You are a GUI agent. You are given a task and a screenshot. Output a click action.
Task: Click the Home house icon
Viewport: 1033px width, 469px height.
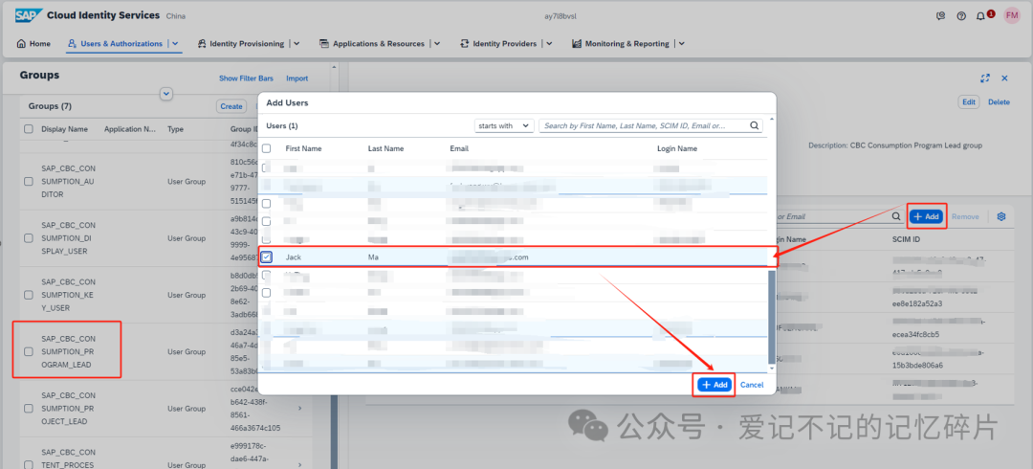tap(21, 43)
